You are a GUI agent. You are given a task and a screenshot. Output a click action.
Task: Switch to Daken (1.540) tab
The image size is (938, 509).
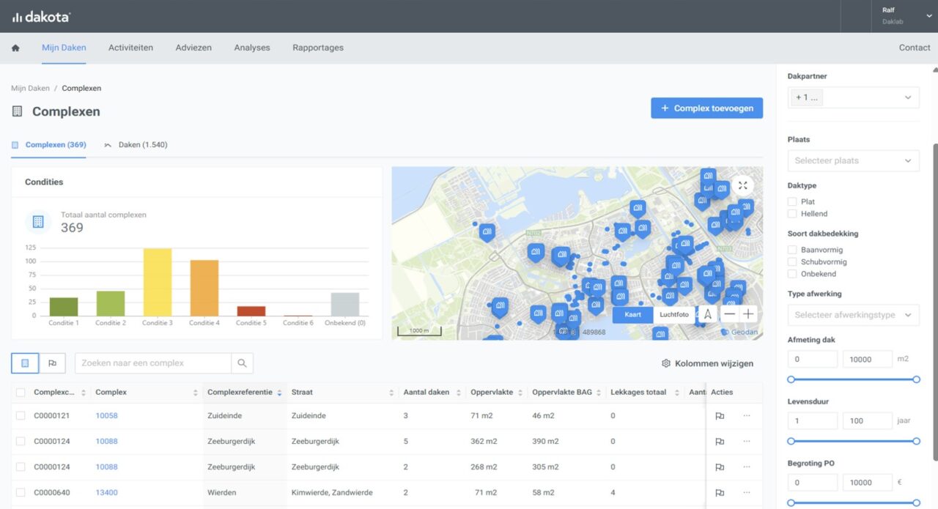tap(136, 145)
